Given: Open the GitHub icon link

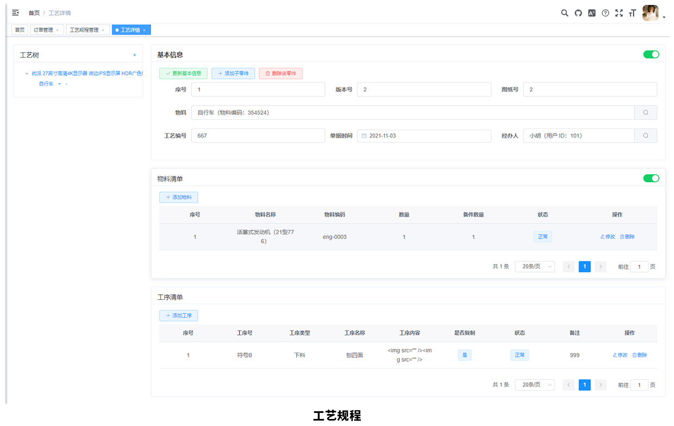Looking at the screenshot, I should tap(578, 13).
